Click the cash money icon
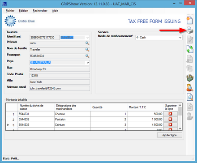 [190, 78]
